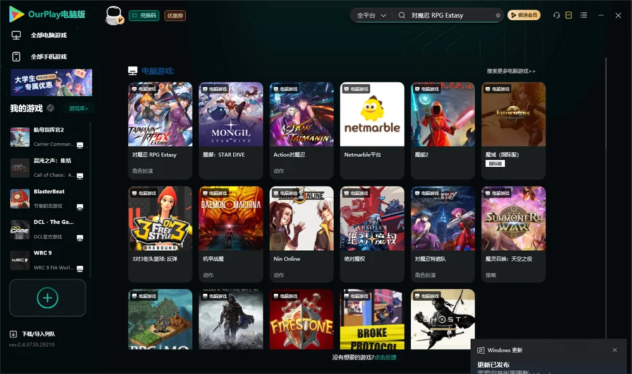Viewport: 632px width, 374px height.
Task: Add a new game with plus button
Action: [x=47, y=298]
